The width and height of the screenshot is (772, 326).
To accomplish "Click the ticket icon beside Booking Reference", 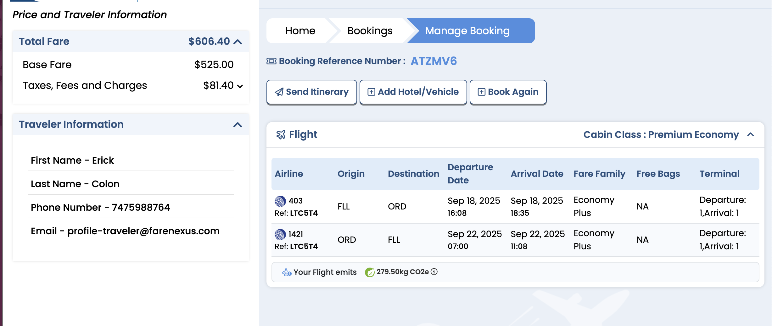I will [271, 61].
